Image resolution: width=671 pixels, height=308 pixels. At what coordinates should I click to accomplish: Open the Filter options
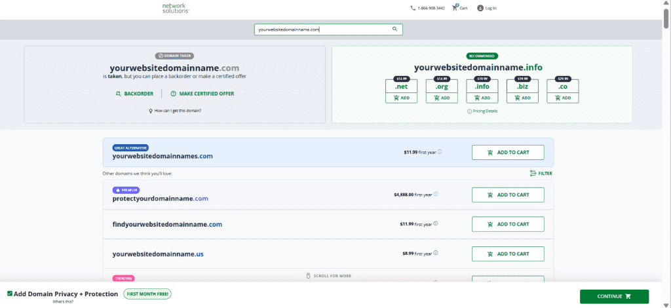coord(541,173)
